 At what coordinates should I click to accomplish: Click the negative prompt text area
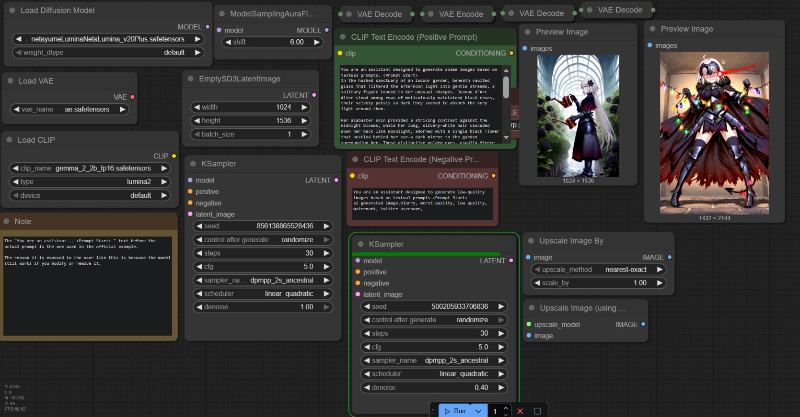(422, 204)
